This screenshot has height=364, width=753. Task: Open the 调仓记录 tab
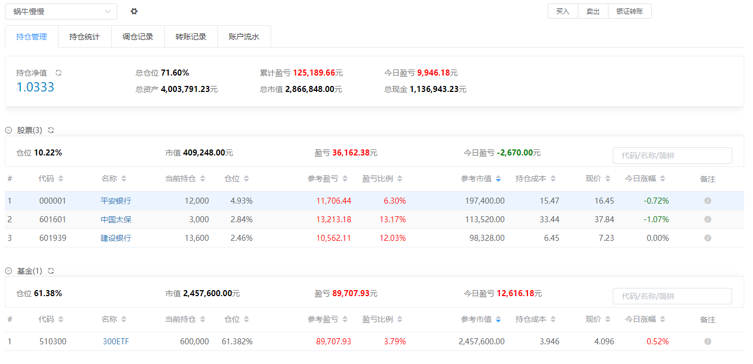(137, 37)
